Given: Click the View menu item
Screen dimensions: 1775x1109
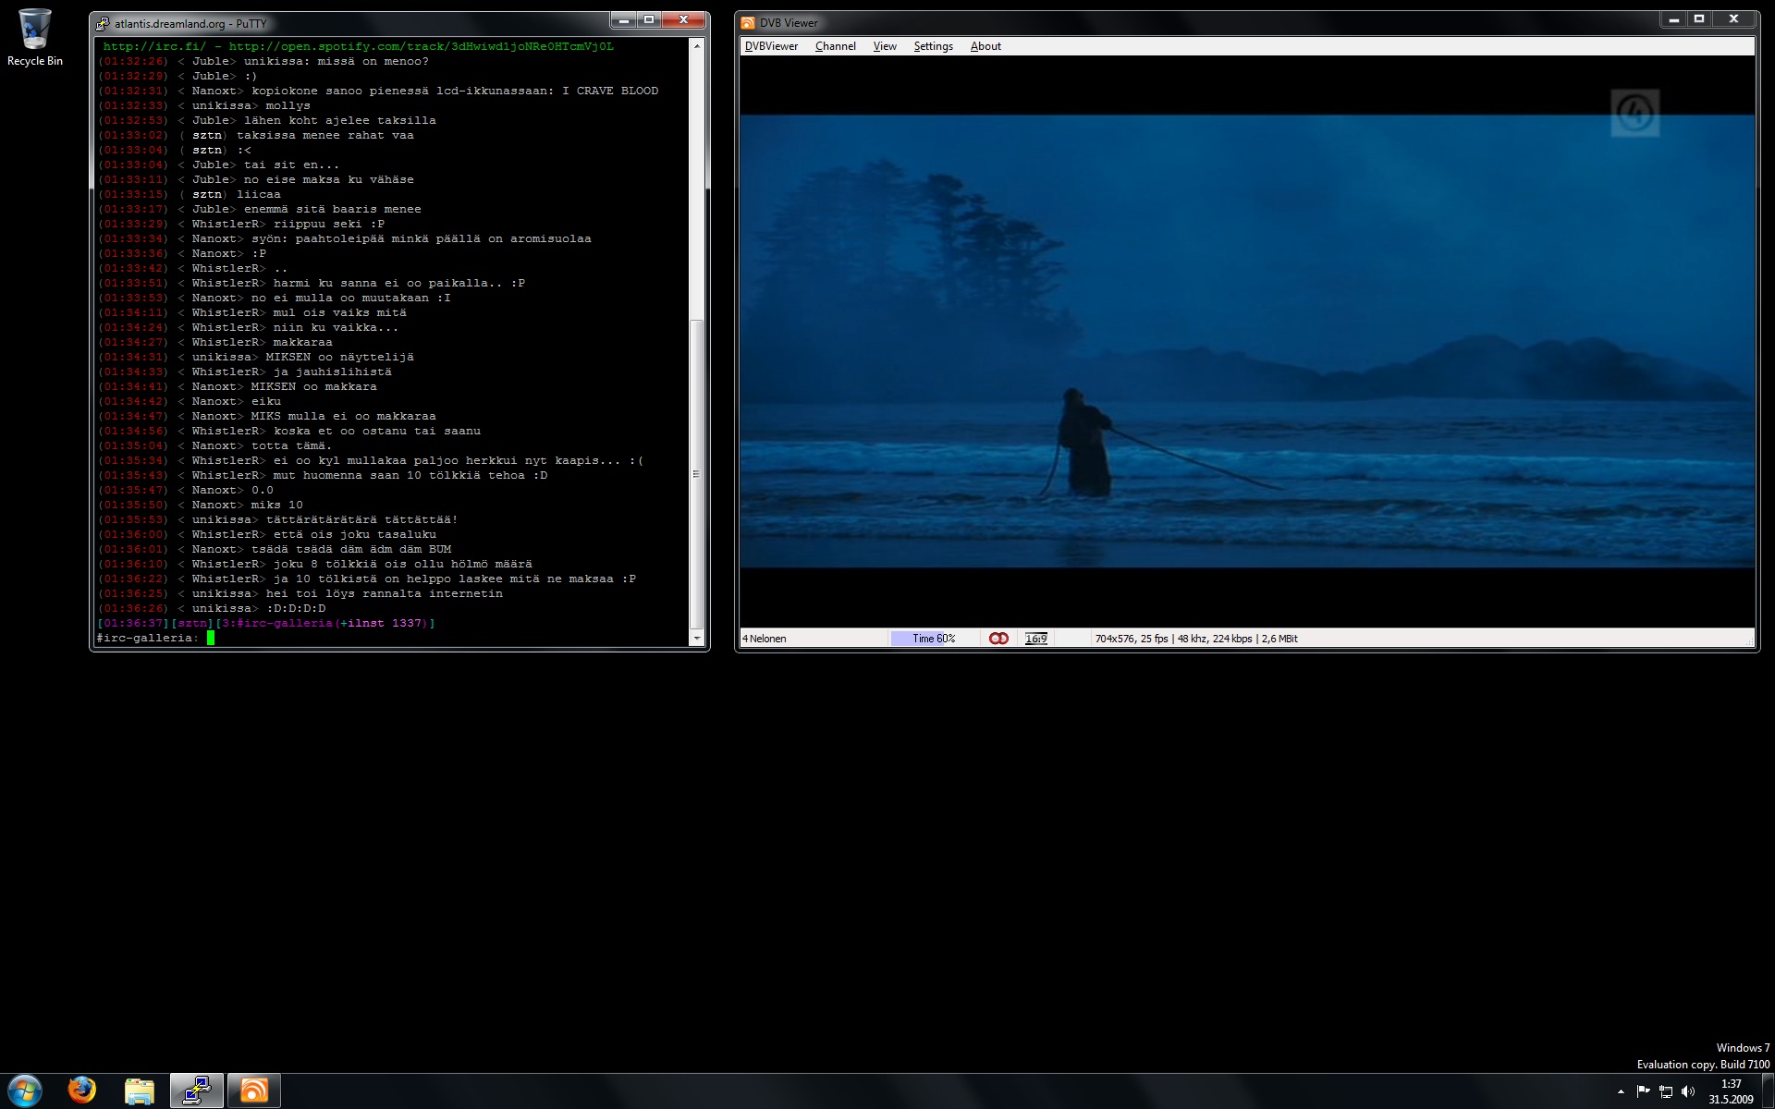Looking at the screenshot, I should (x=885, y=46).
